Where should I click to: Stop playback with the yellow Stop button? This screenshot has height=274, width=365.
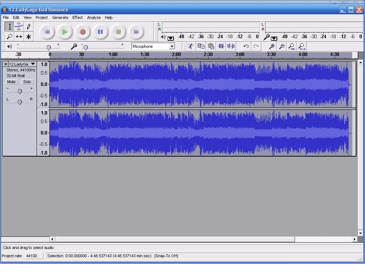click(118, 32)
